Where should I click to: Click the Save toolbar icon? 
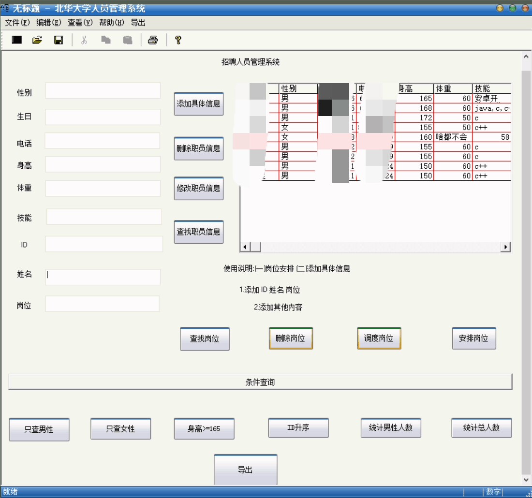point(58,40)
